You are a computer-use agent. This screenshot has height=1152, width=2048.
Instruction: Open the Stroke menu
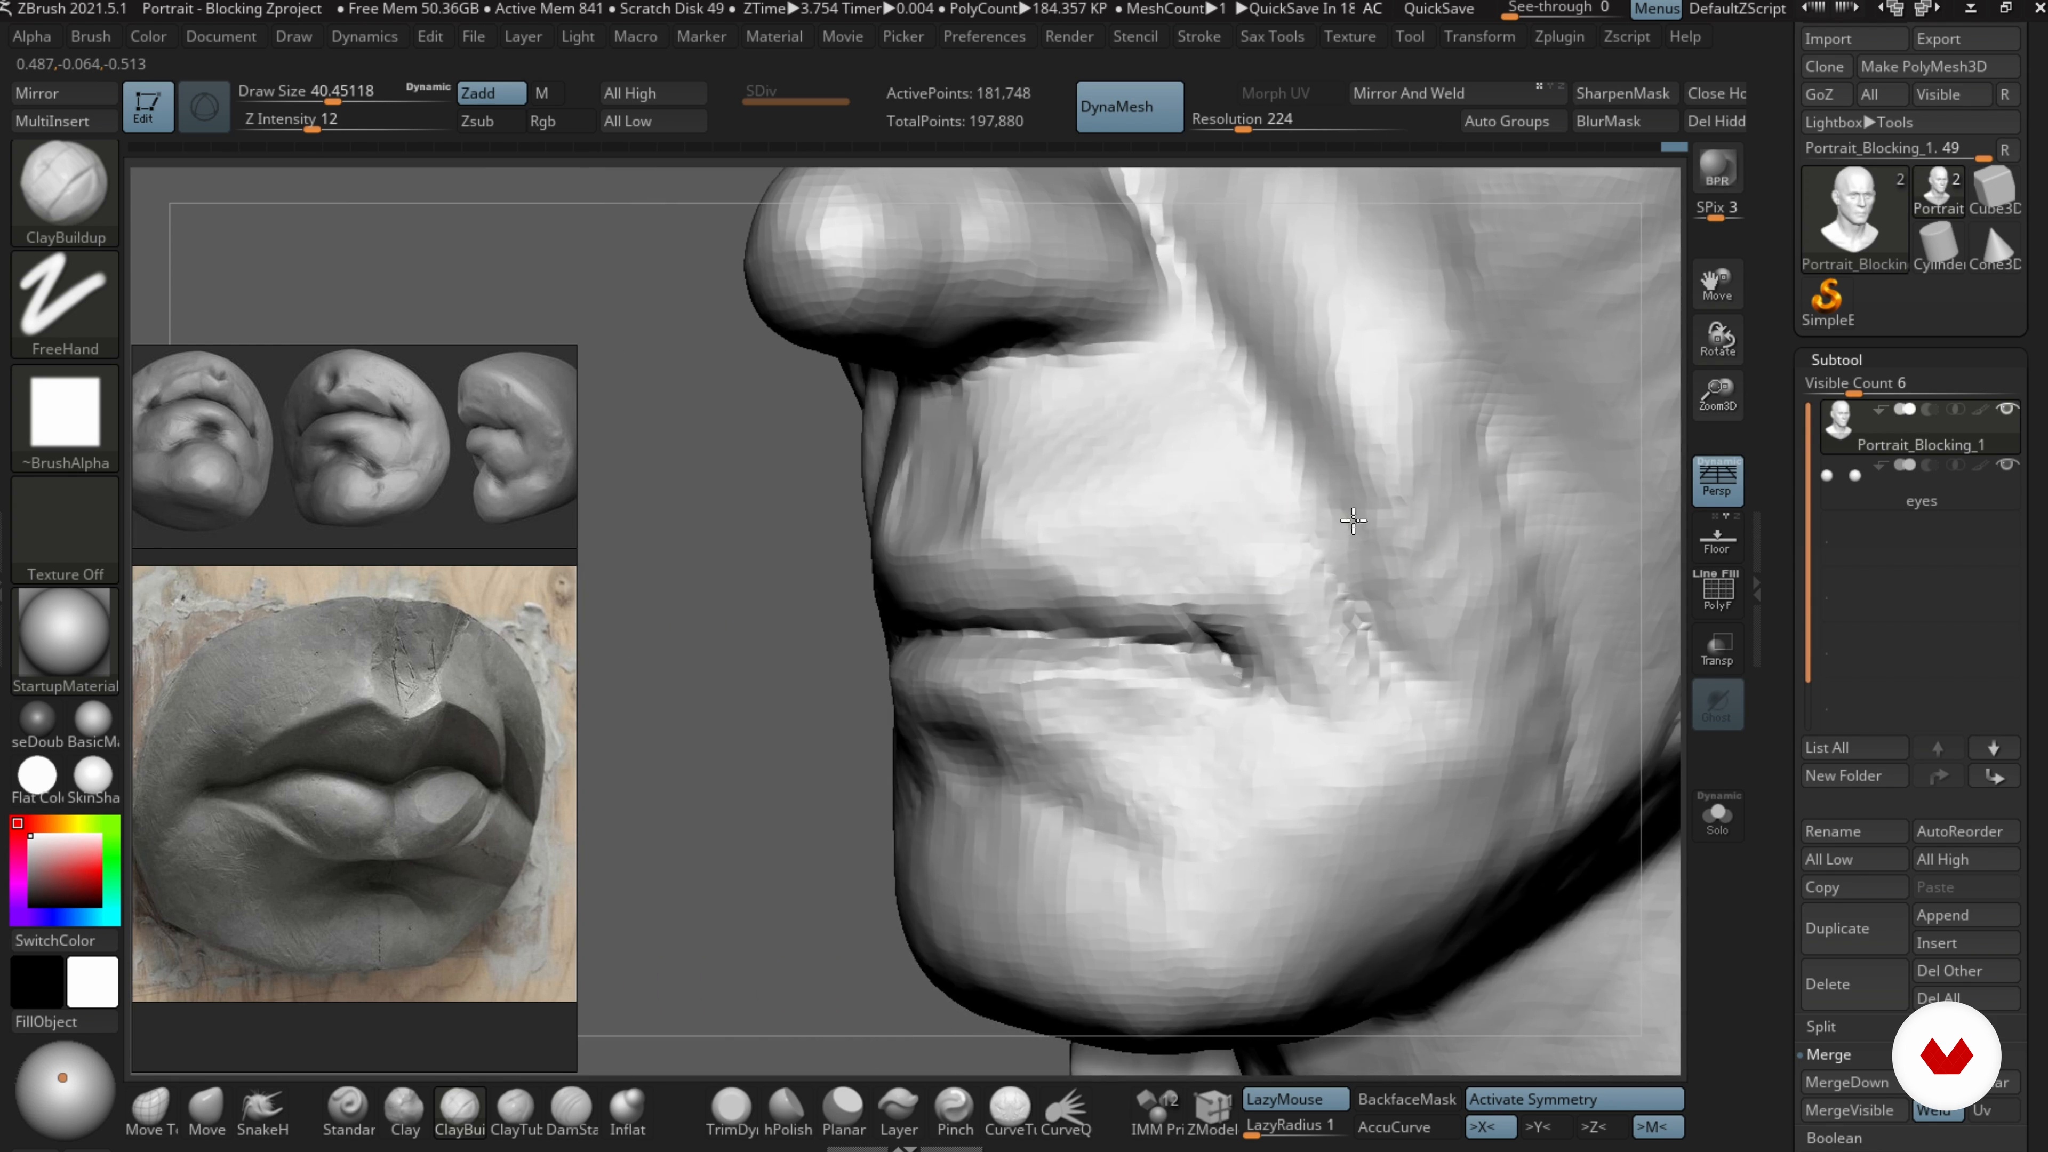click(x=1199, y=37)
